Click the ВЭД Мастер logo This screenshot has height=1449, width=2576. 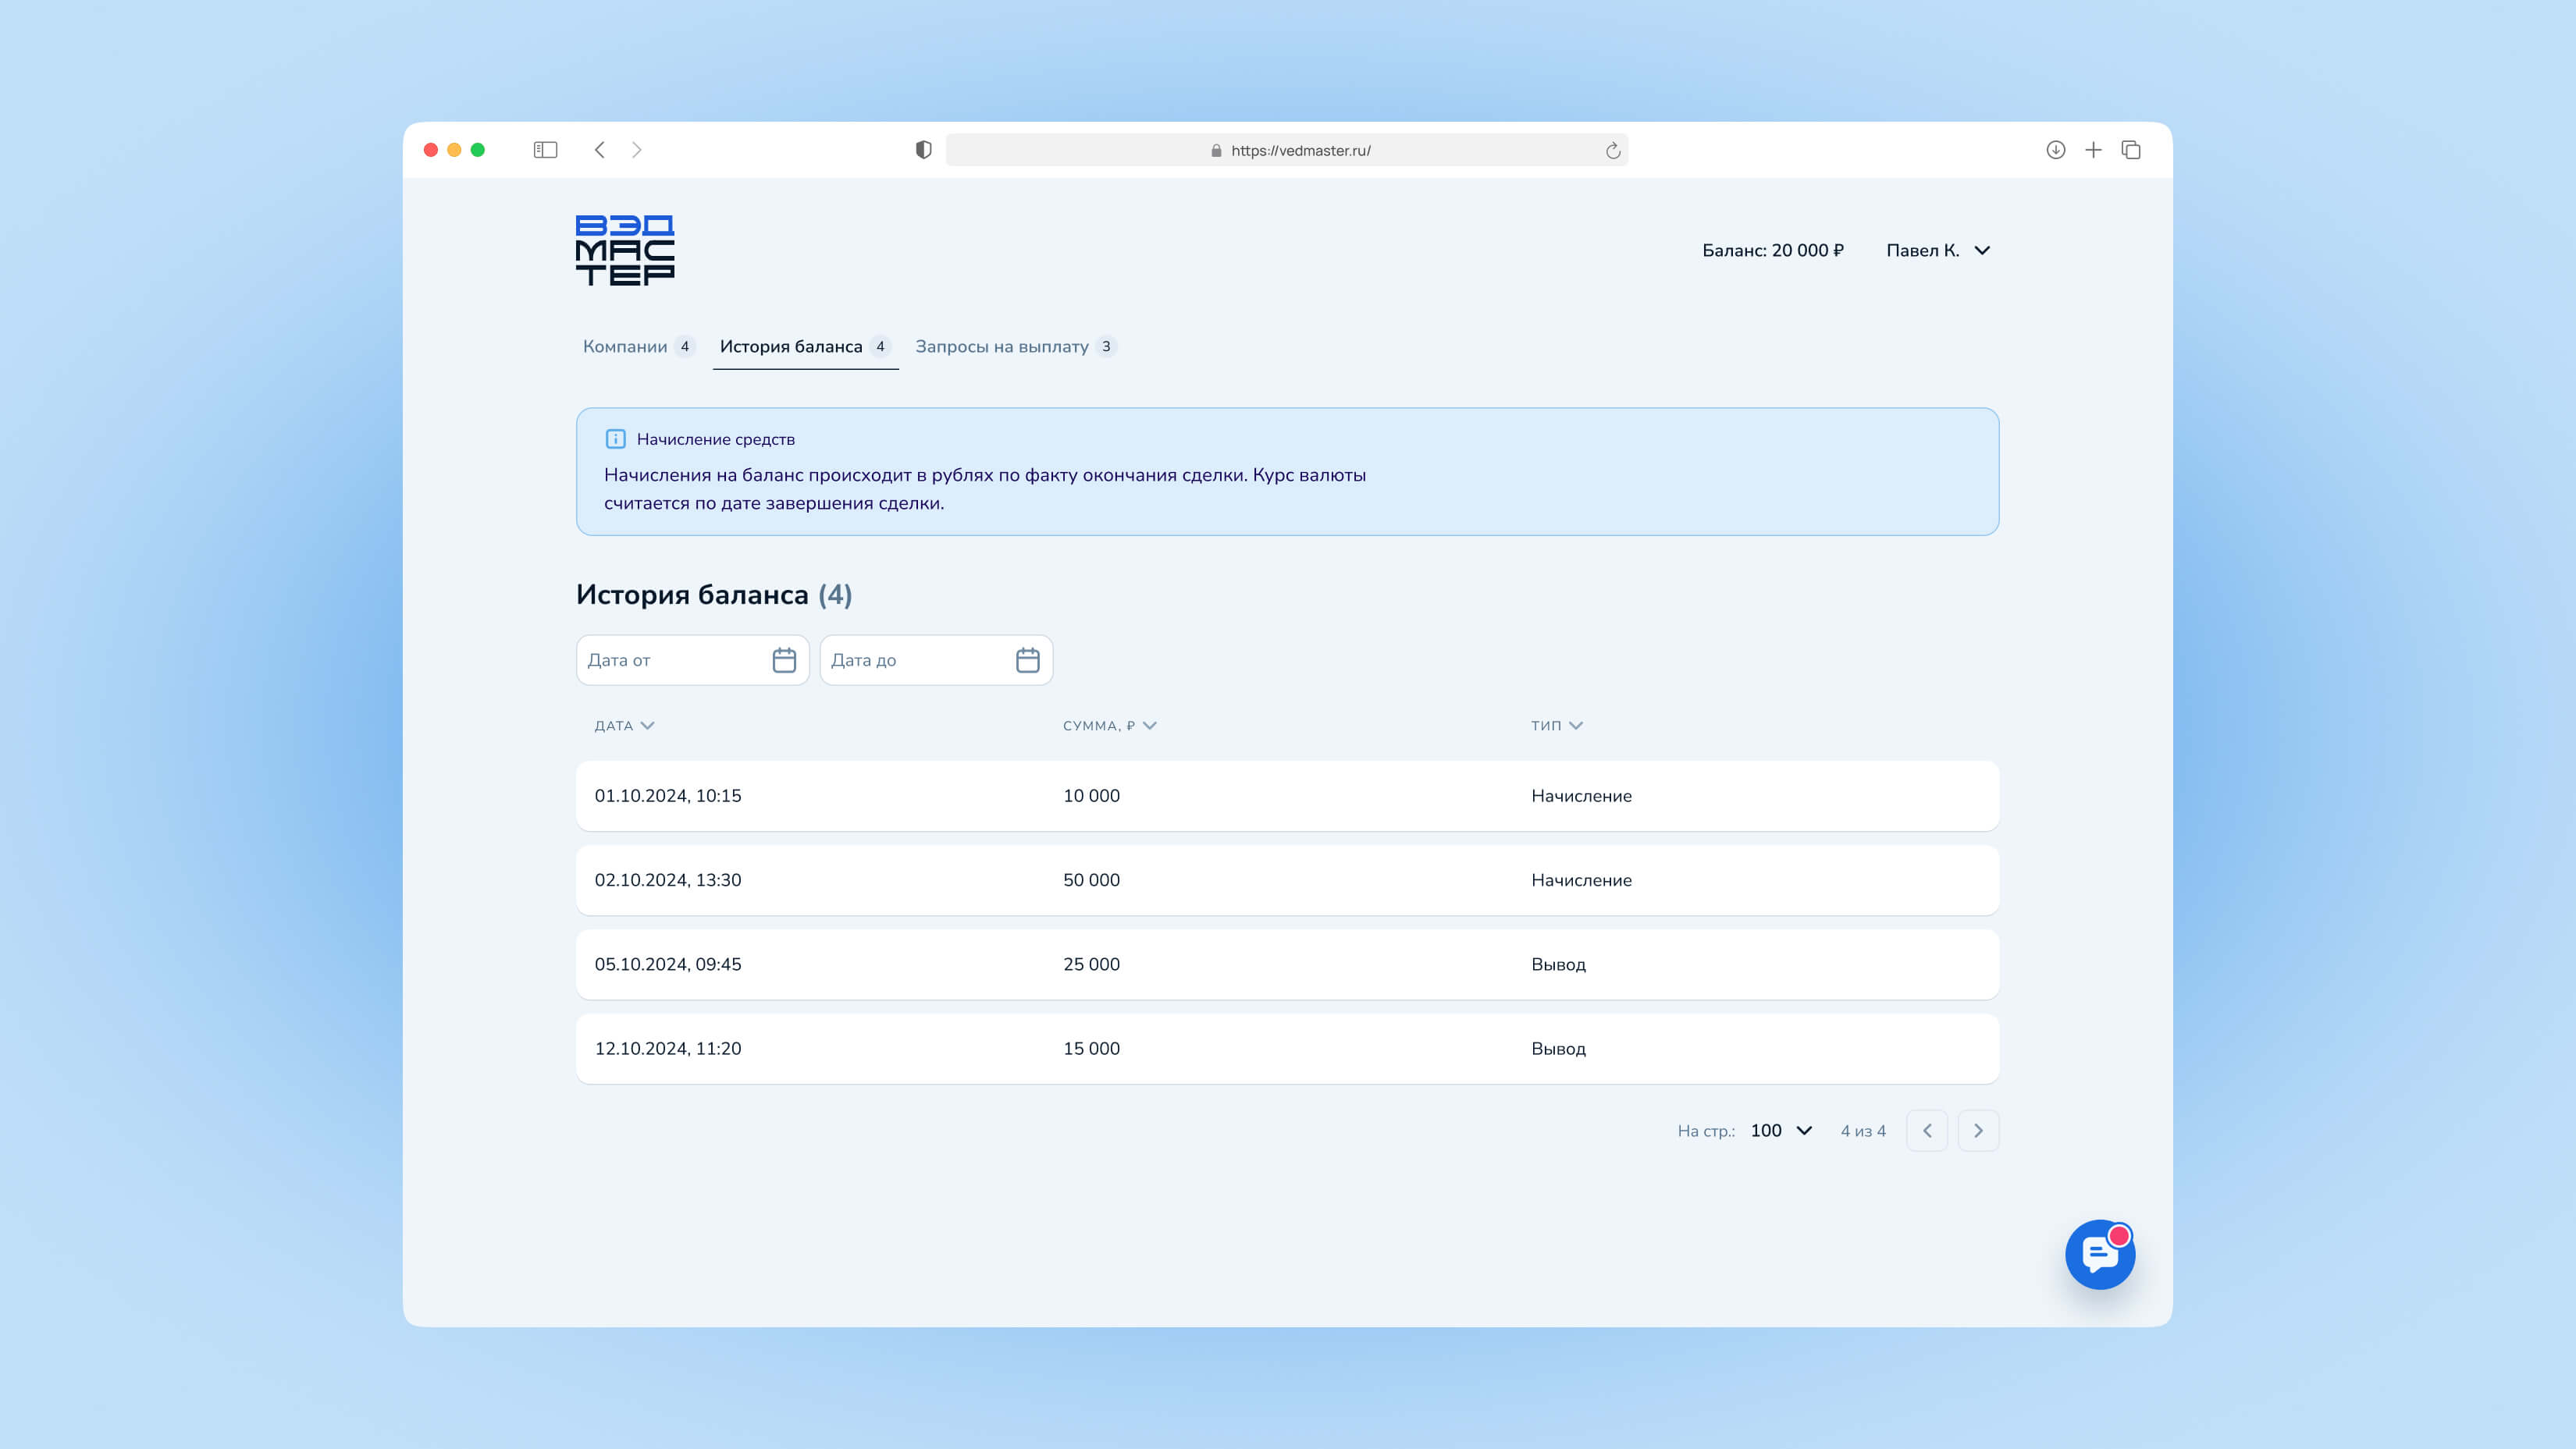coord(625,250)
